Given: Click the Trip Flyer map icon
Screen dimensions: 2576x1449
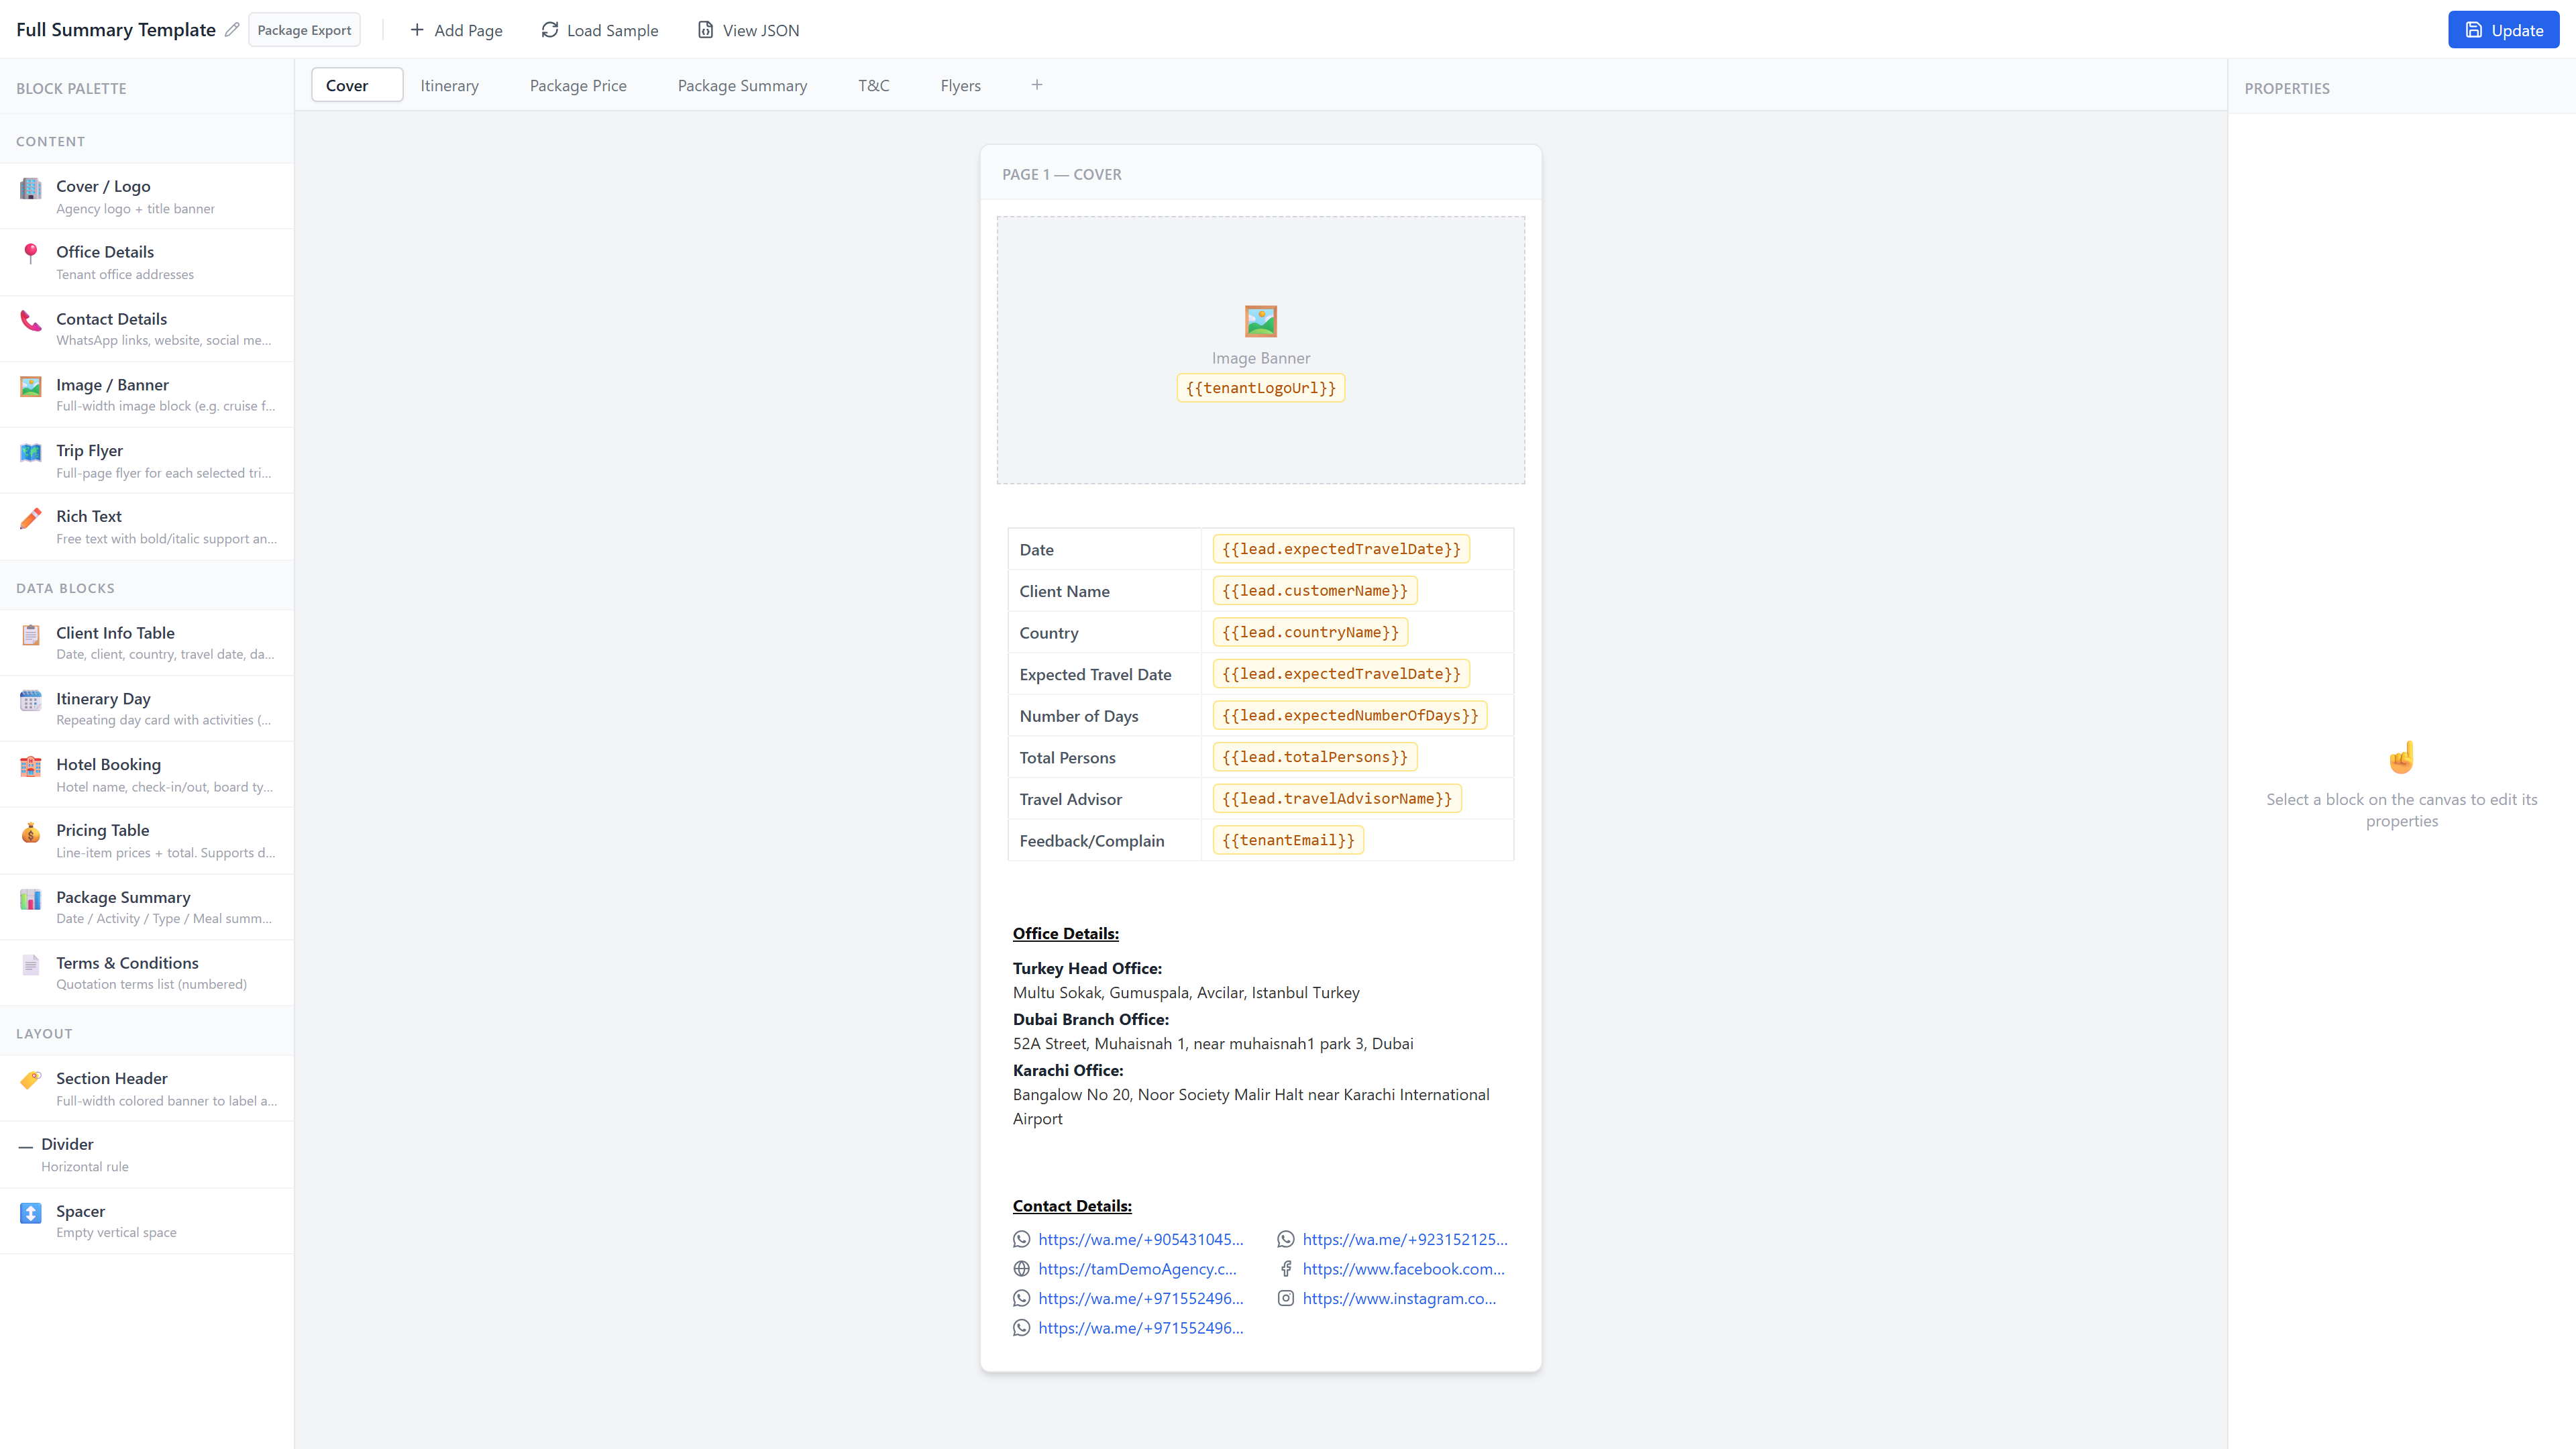Looking at the screenshot, I should tap(31, 452).
